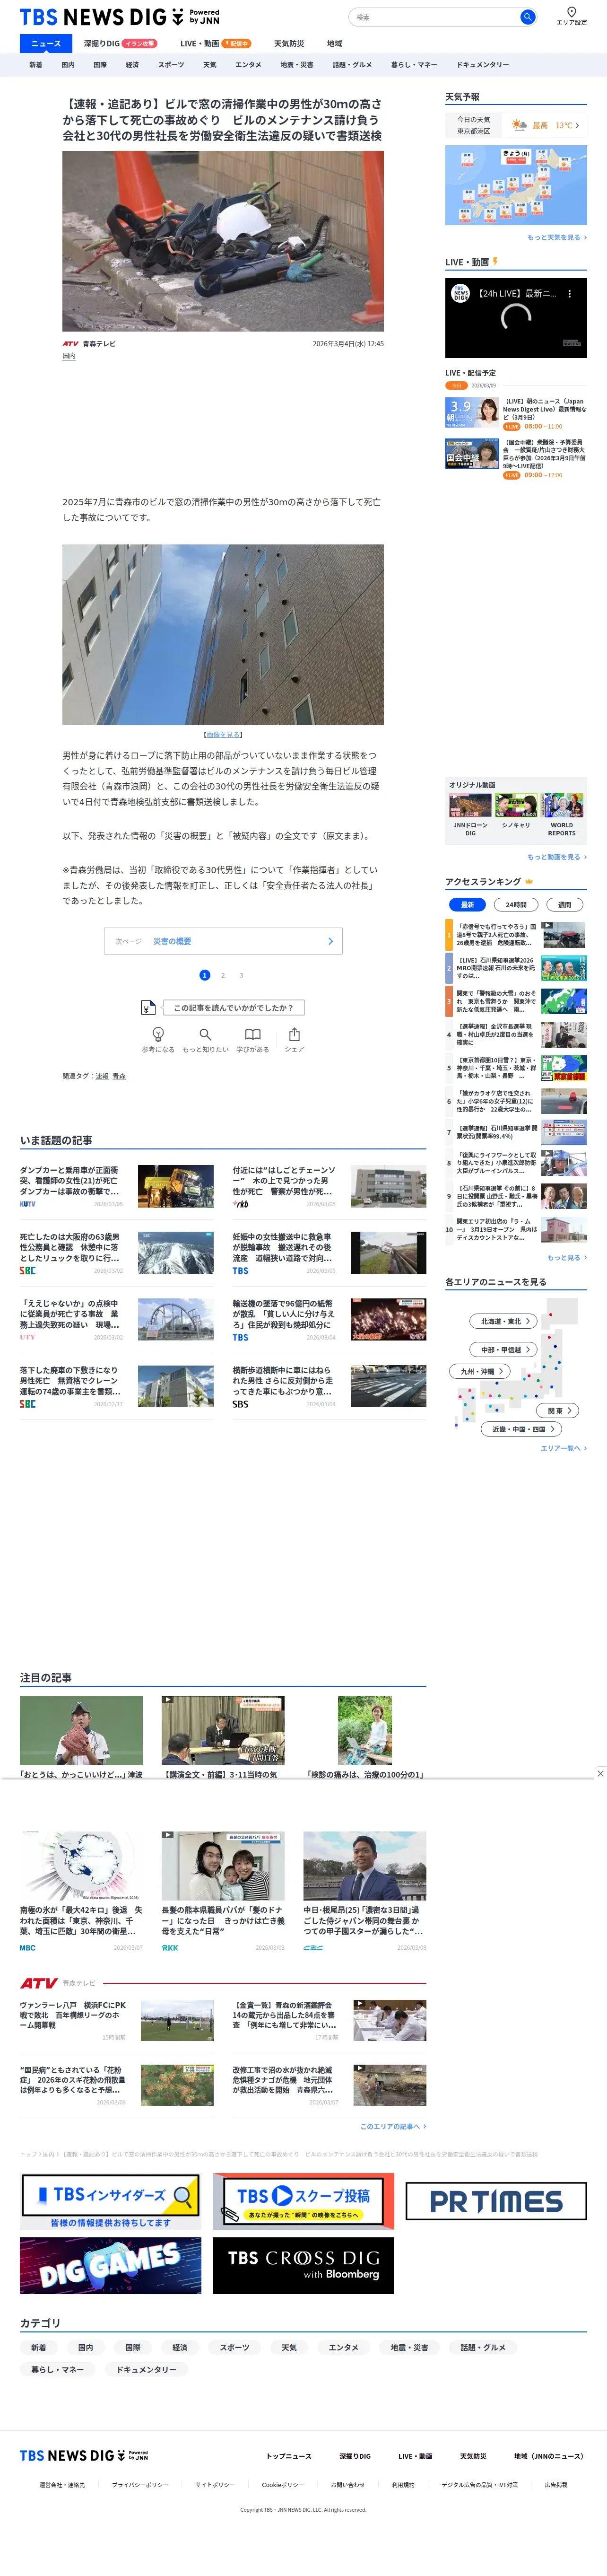Click the footer TBS NEWS DIG logo

click(84, 2456)
